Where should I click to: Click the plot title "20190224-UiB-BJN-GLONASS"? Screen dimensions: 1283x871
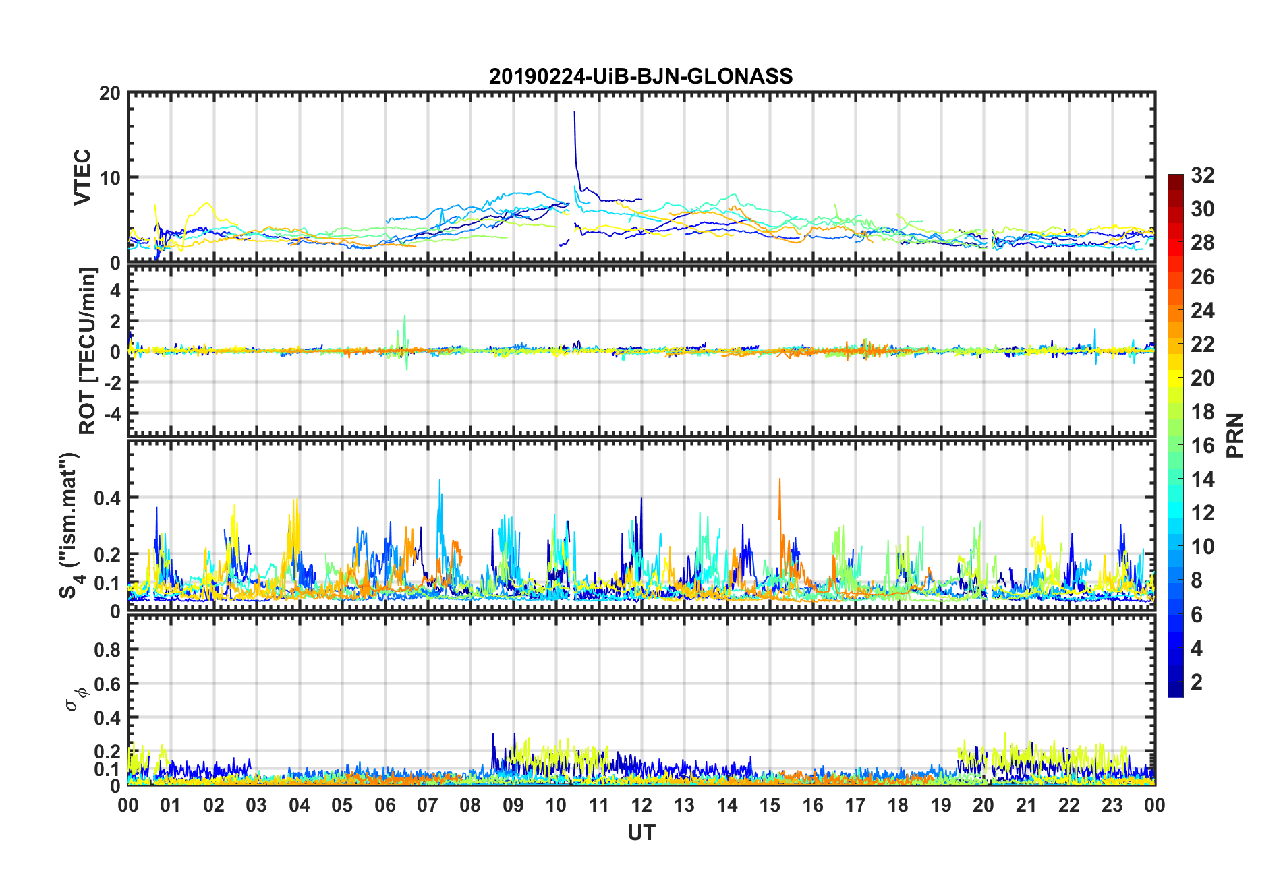(x=641, y=76)
